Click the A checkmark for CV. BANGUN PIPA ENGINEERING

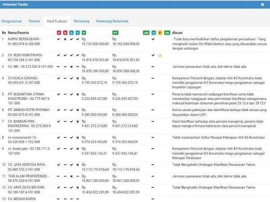[72, 121]
